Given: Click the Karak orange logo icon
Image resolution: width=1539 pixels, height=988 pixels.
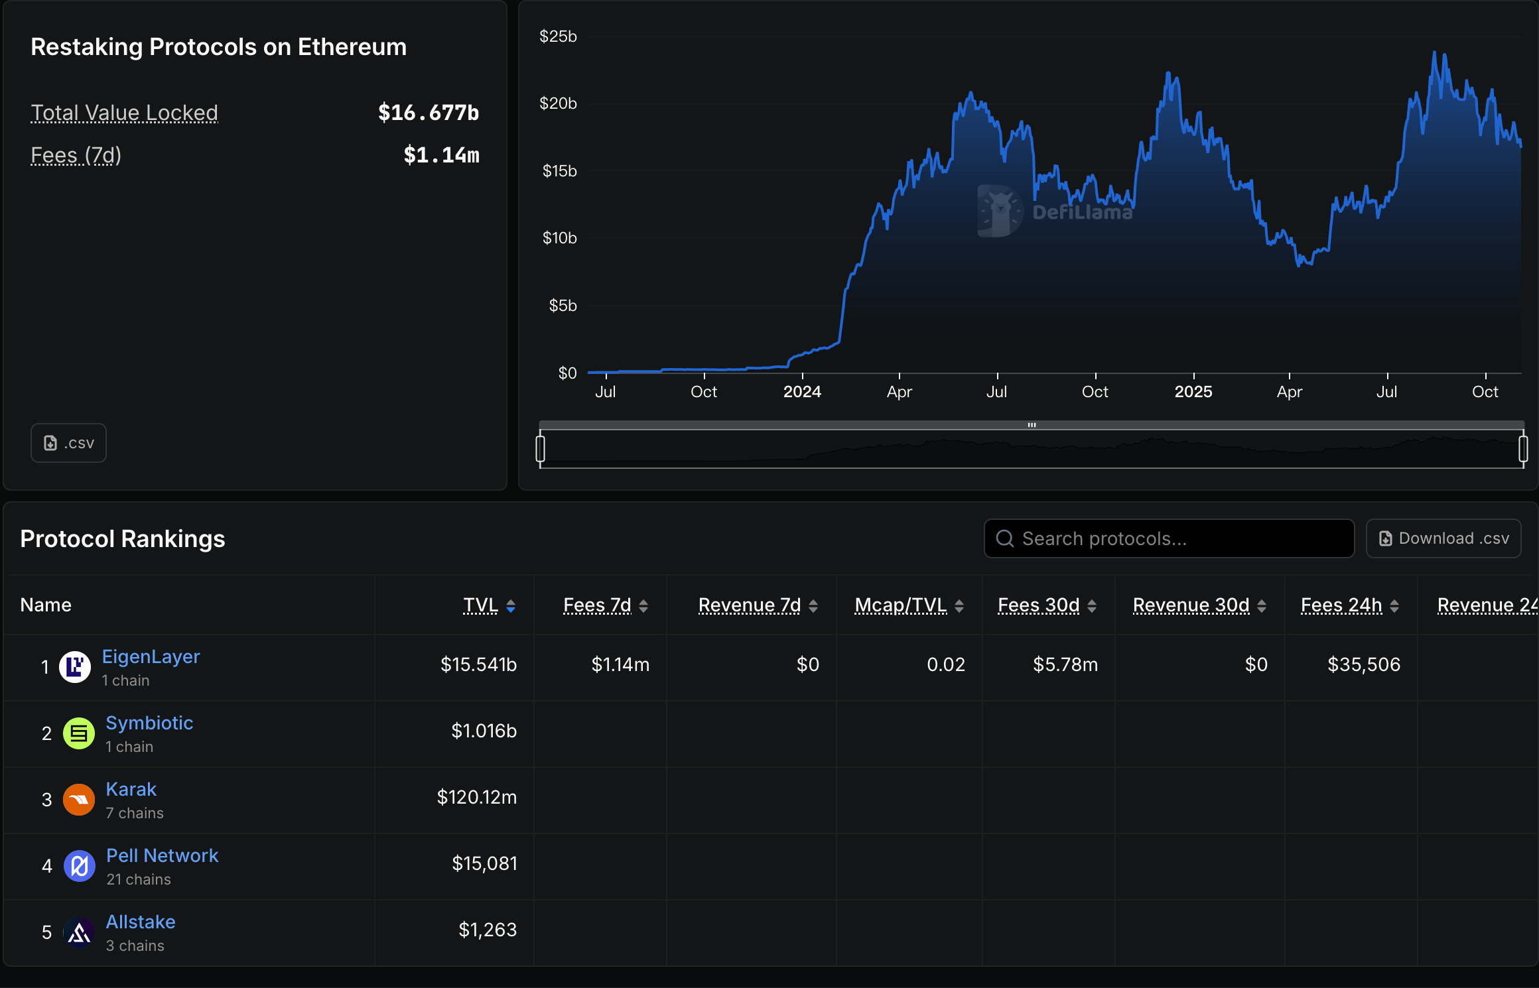Looking at the screenshot, I should pos(79,799).
